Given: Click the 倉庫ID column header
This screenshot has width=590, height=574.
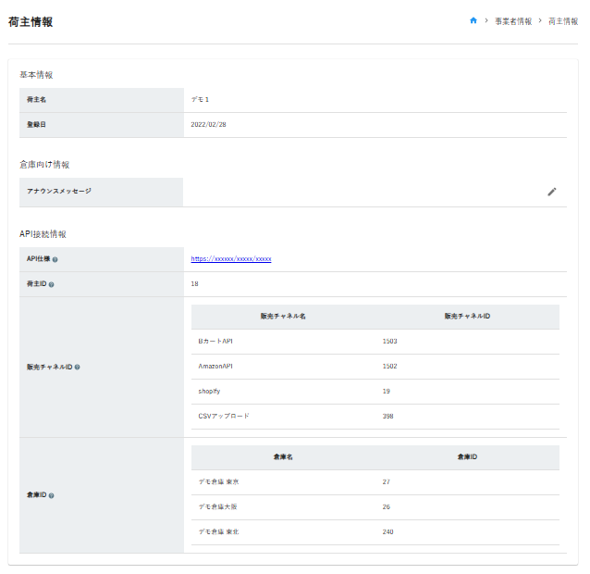Looking at the screenshot, I should pyautogui.click(x=467, y=457).
